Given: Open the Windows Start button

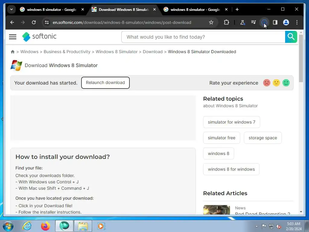Looking at the screenshot, I should click(x=8, y=226).
